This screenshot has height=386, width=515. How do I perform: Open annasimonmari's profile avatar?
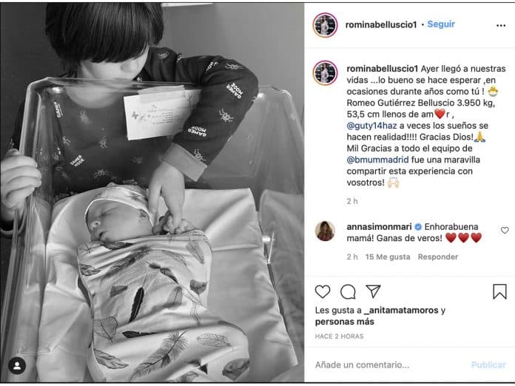click(325, 231)
